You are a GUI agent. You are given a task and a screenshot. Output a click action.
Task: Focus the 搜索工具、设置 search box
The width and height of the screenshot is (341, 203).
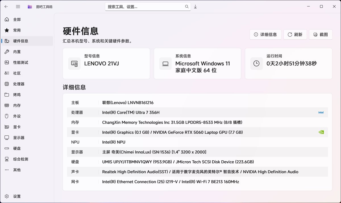click(148, 7)
